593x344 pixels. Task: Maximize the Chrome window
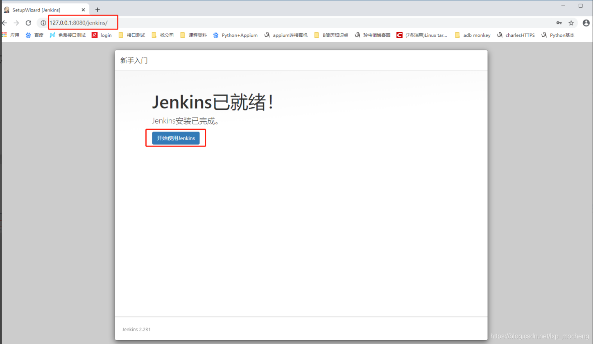(580, 5)
